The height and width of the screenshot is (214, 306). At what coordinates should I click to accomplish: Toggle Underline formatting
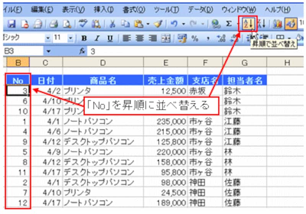(x=110, y=38)
